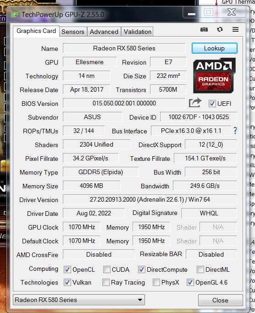This screenshot has width=255, height=313.
Task: Minimize the GPU-Z window
Action: pos(191,12)
